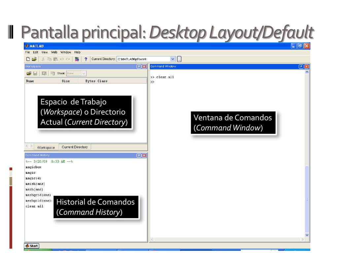Image resolution: width=338 pixels, height=253 pixels.
Task: Click the third icon in Workspace toolbar
Action: (x=44, y=73)
